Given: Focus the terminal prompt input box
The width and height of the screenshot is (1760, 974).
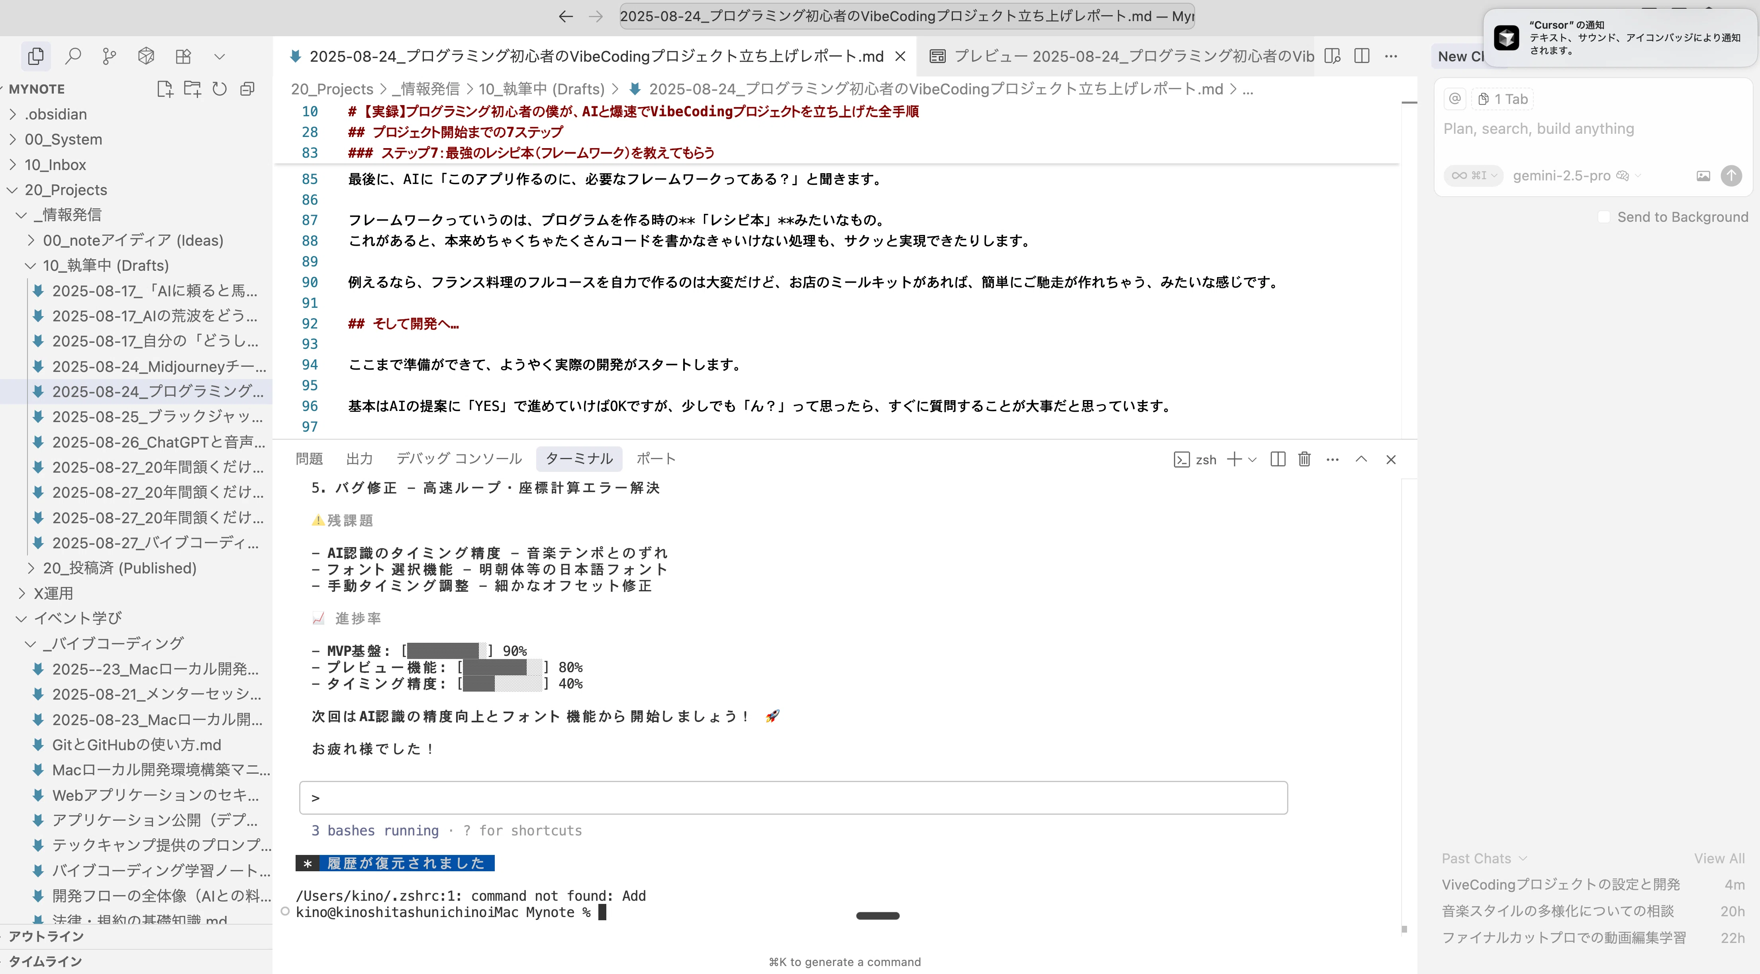Looking at the screenshot, I should (x=793, y=798).
